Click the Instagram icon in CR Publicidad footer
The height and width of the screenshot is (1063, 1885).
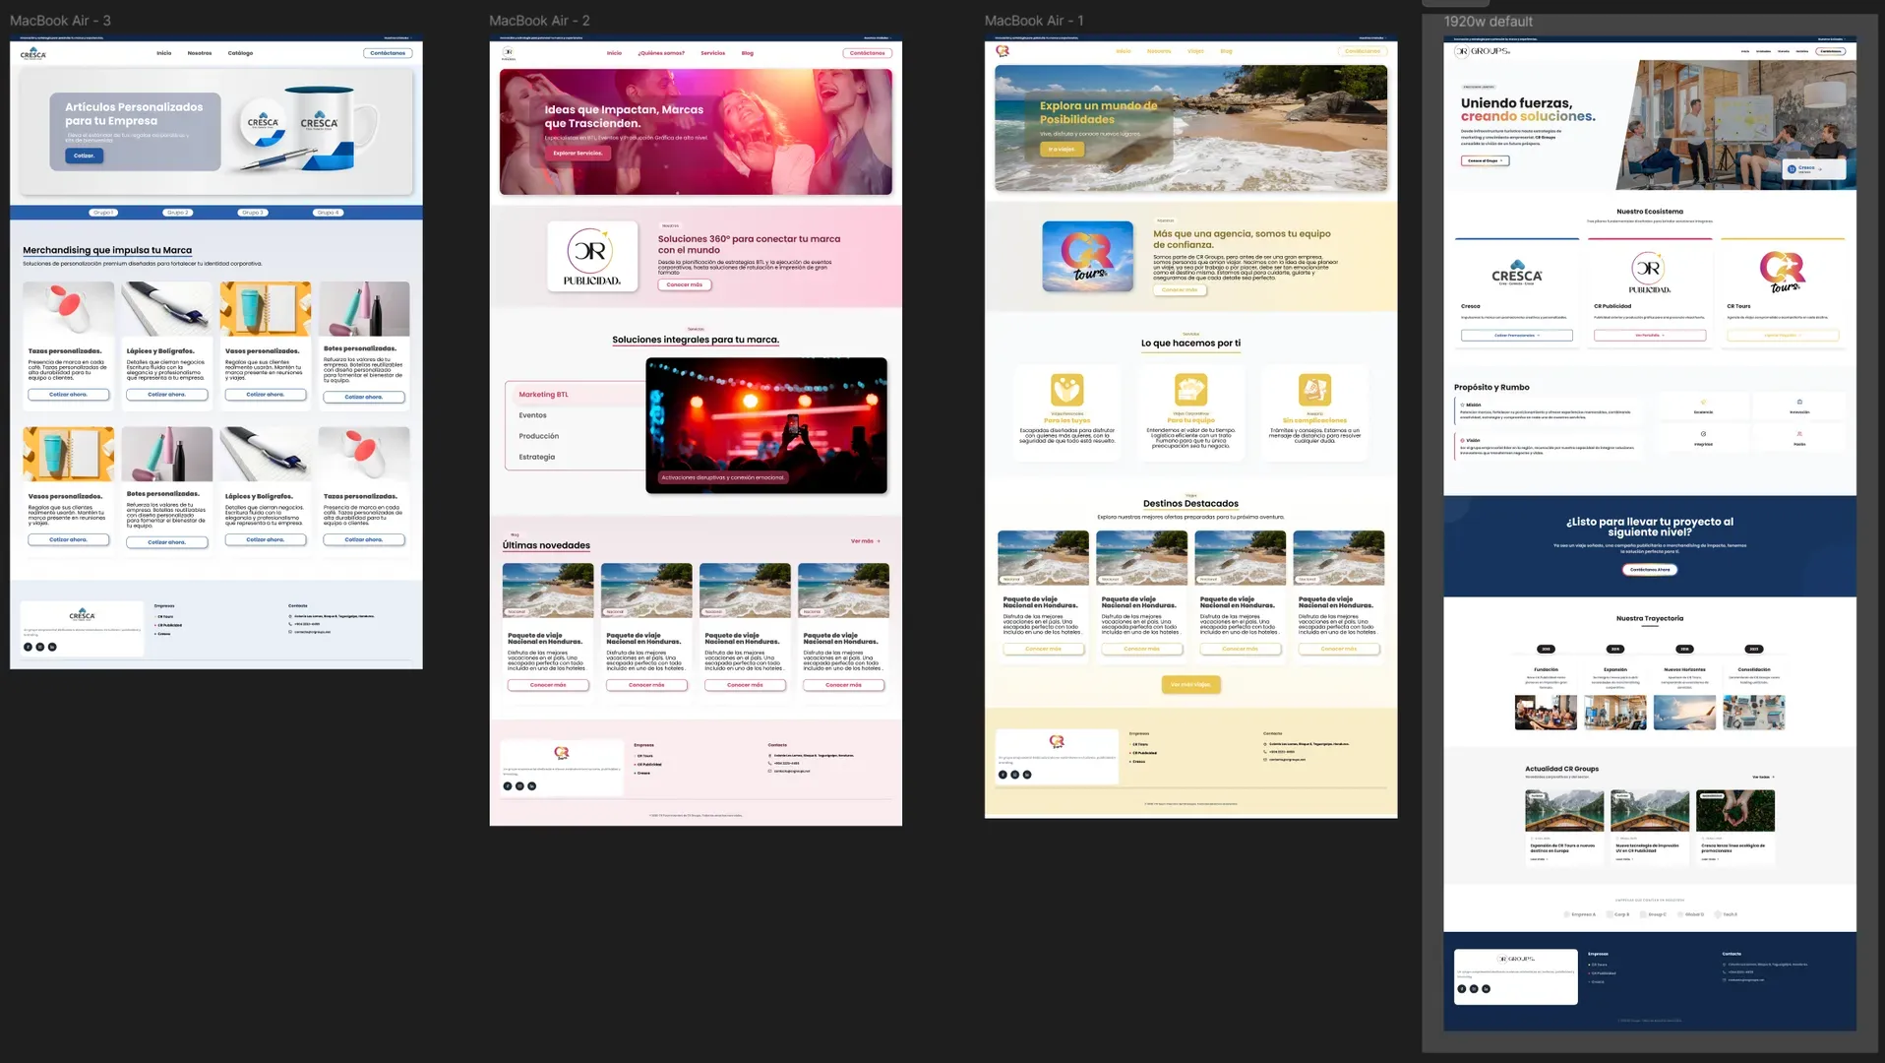520,785
